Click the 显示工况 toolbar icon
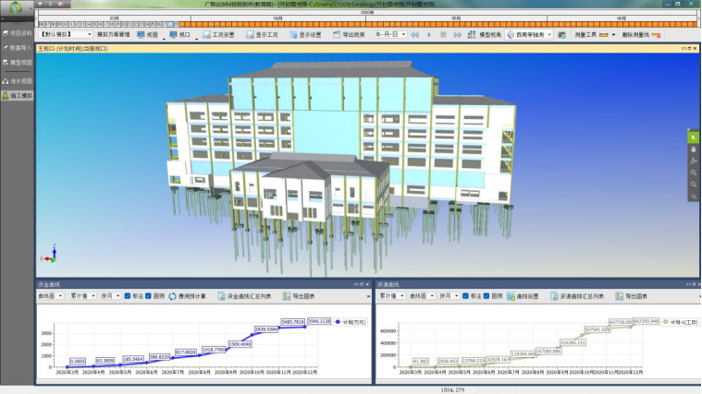The height and width of the screenshot is (394, 702). coord(261,34)
